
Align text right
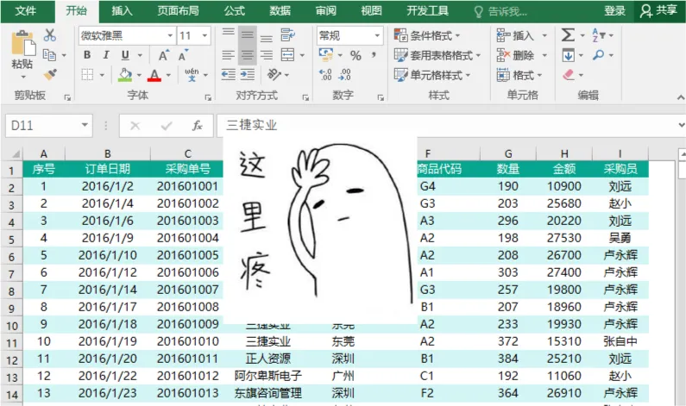[x=267, y=55]
